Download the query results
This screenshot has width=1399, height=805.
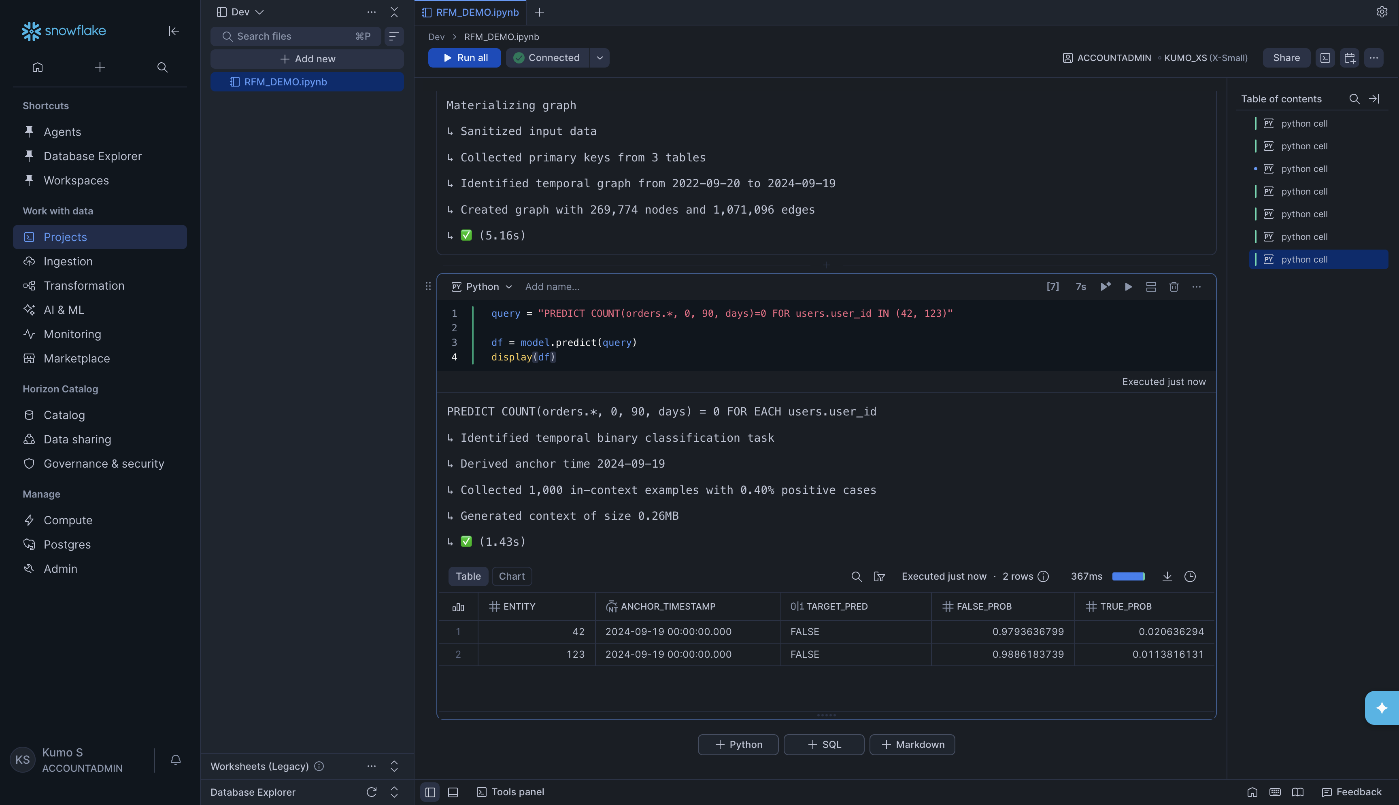pos(1167,576)
